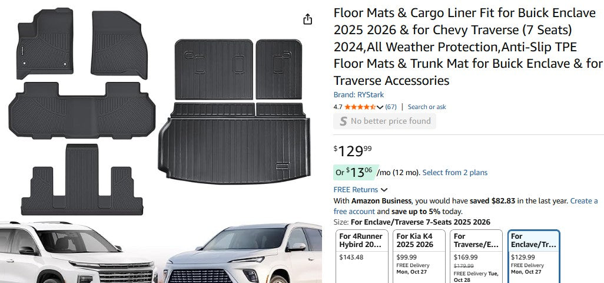
Task: Click the share icon above the product image
Action: 307,19
